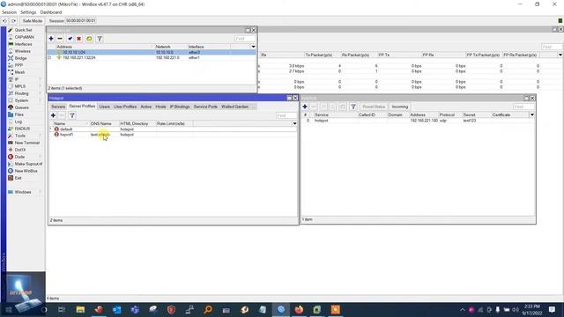Open the Bridge sidebar entry

point(20,58)
